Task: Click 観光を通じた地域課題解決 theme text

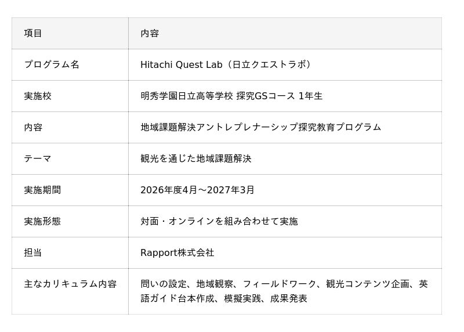Action: (196, 158)
